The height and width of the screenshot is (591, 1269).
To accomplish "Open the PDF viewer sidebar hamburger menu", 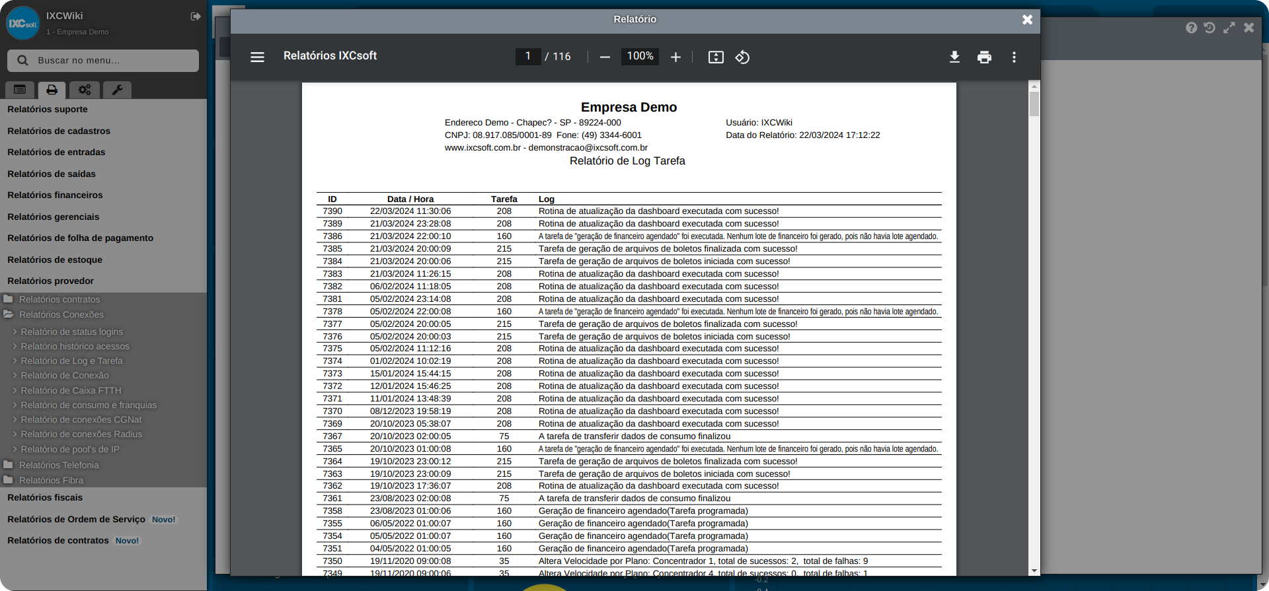I will [257, 57].
